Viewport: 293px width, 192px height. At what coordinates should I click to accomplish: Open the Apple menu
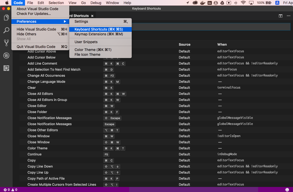(7, 3)
